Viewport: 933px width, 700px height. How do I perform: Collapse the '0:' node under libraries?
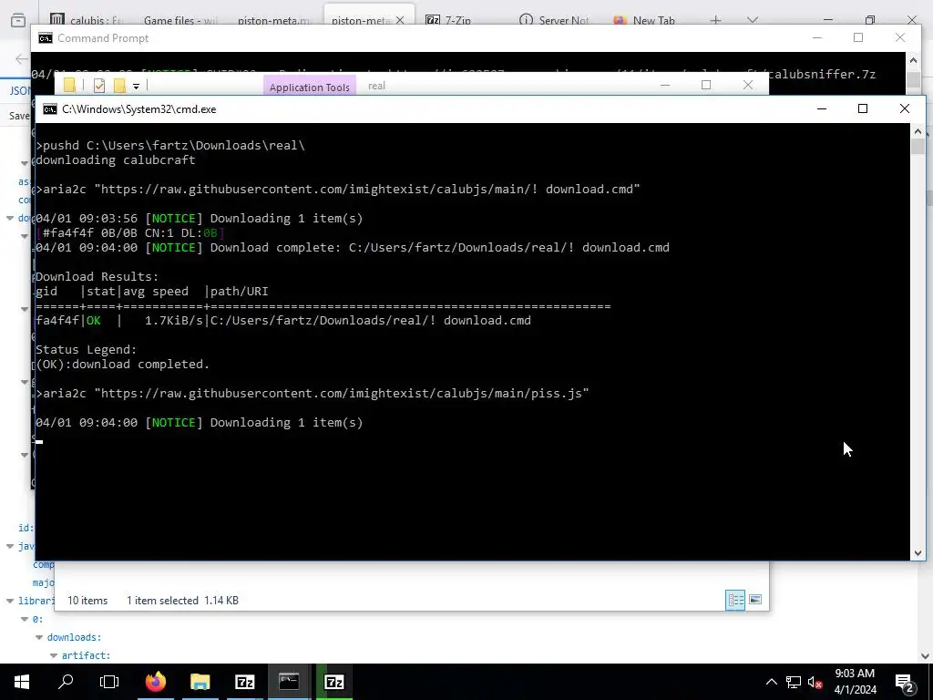[25, 619]
